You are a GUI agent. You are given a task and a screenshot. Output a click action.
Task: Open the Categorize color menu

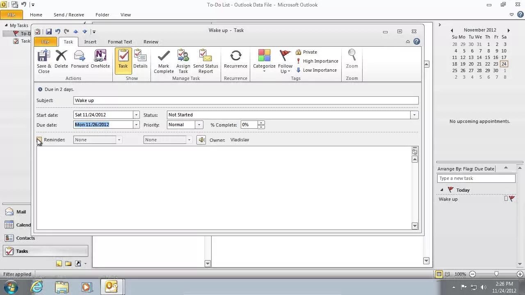[x=264, y=61]
